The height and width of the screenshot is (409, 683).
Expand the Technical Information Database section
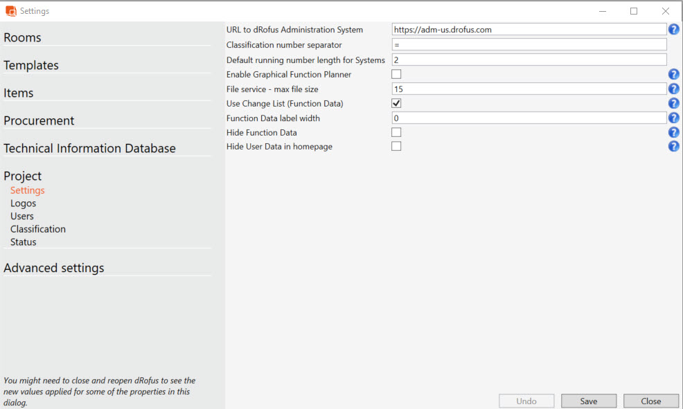pyautogui.click(x=89, y=149)
